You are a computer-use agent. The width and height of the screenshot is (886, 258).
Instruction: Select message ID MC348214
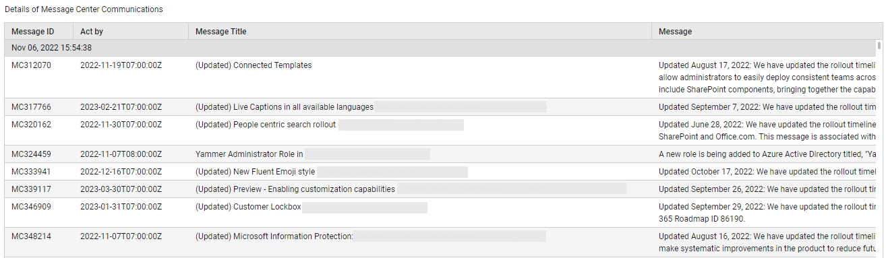(31, 236)
